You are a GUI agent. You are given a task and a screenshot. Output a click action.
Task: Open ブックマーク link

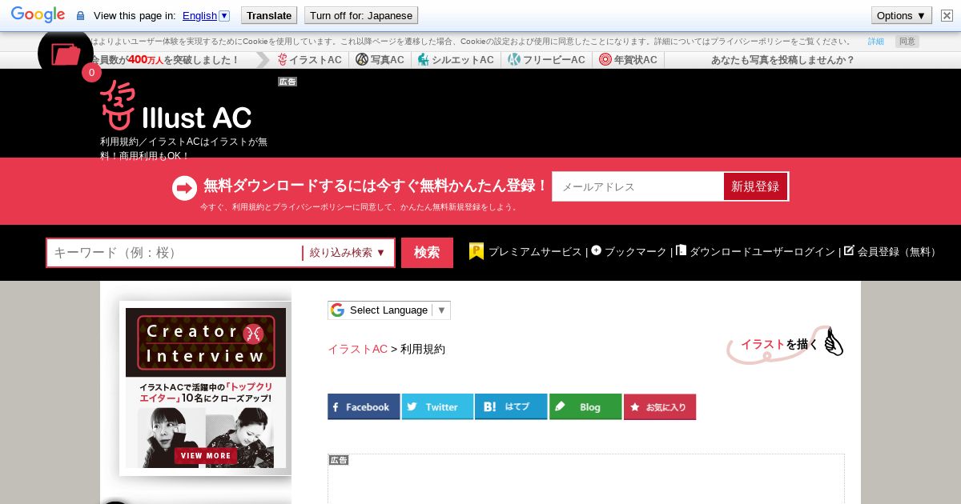click(x=635, y=252)
